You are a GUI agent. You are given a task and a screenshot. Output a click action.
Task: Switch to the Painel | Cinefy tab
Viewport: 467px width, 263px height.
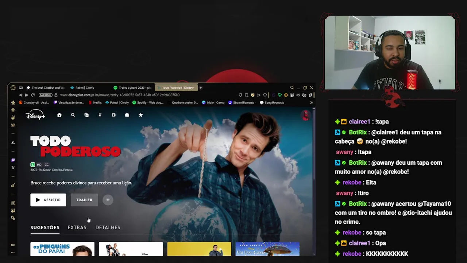83,88
